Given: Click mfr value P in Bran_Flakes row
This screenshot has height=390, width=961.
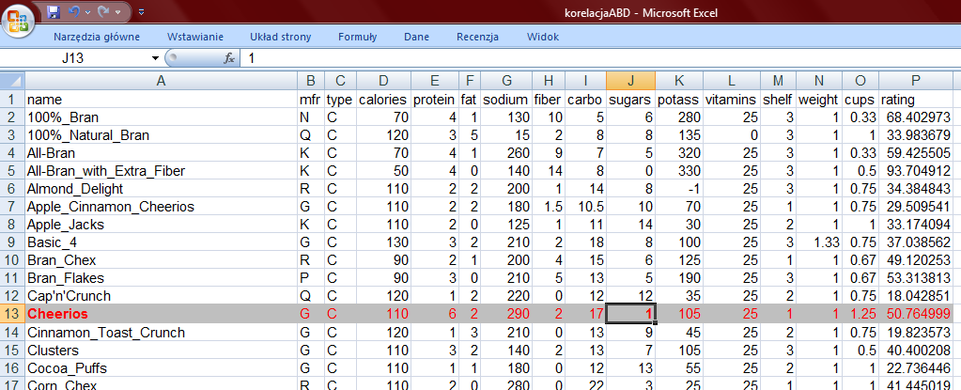Looking at the screenshot, I should pyautogui.click(x=311, y=278).
